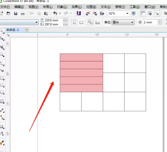This screenshot has height=152, width=167.
Task: Select the Table tool
Action: pos(2,101)
